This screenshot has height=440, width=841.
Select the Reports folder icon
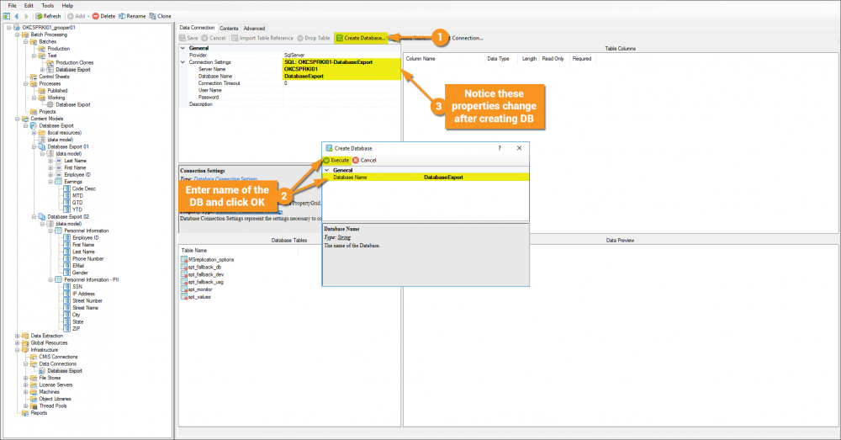pos(24,413)
